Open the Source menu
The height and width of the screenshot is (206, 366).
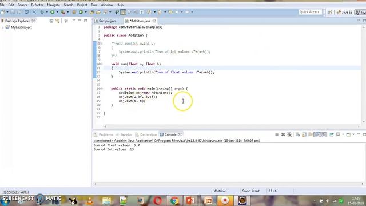coord(22,5)
